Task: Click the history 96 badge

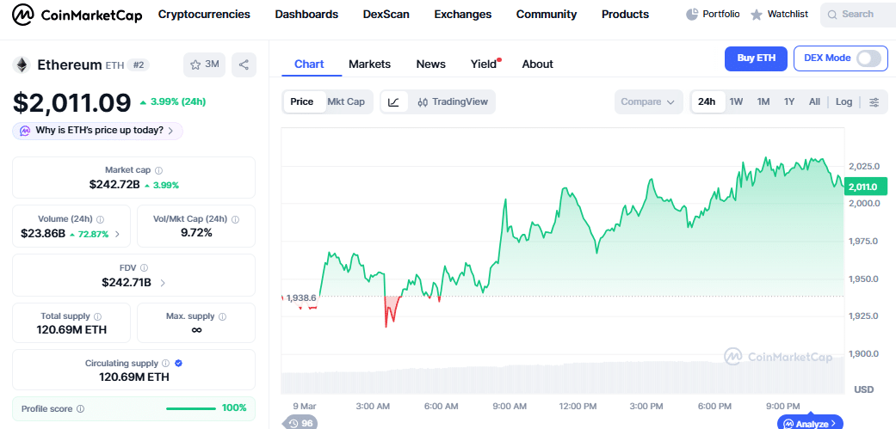Action: (301, 423)
